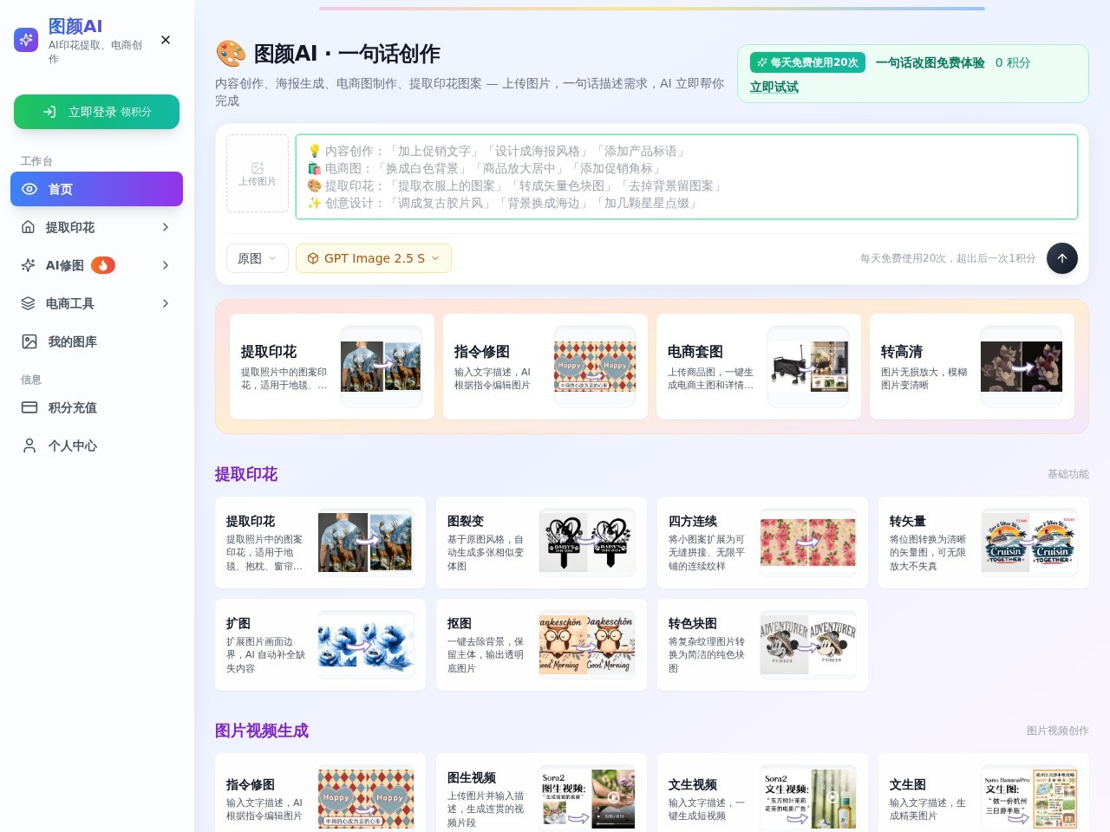Open 我的图库 in the sidebar
The image size is (1110, 832).
(x=96, y=341)
